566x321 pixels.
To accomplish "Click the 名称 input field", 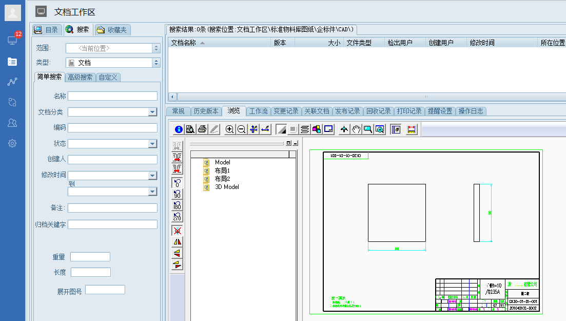I will click(x=112, y=96).
